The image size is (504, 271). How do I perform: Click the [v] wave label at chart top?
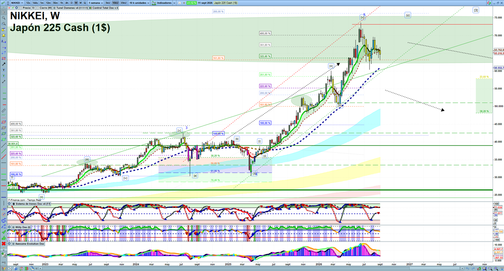(362, 17)
